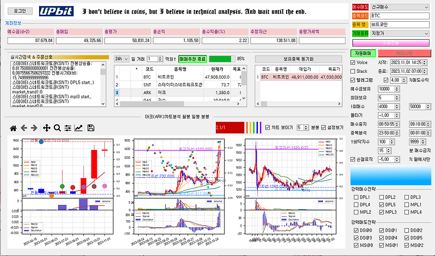Image resolution: width=435 pixels, height=256 pixels.
Task: Click the 시작 datetime spinner arrows
Action: [425, 63]
